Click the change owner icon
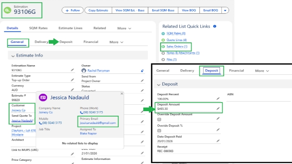 click(142, 71)
